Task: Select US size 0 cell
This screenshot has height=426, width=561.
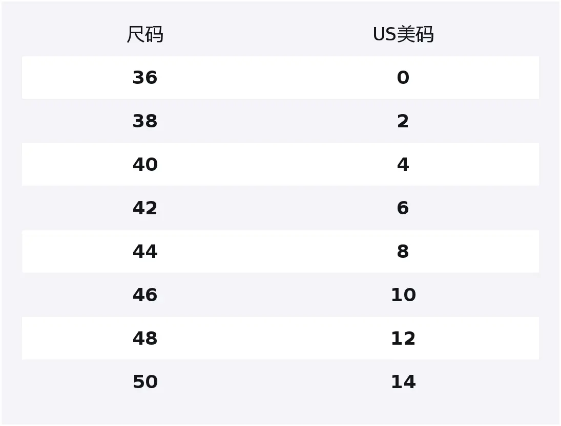Action: pyautogui.click(x=403, y=78)
